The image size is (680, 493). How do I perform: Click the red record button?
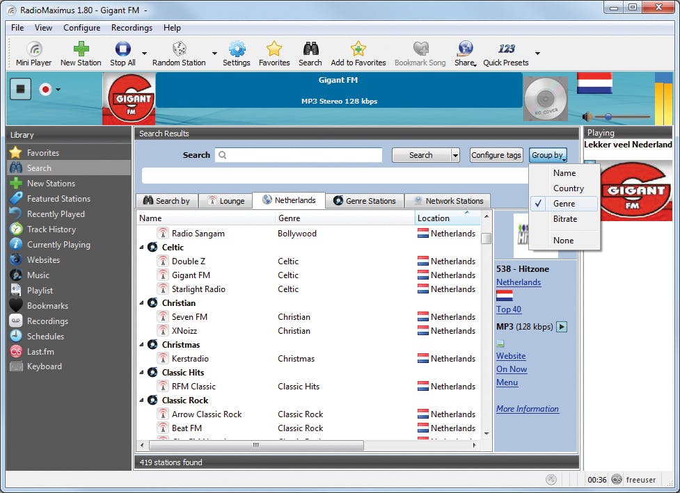[x=45, y=89]
